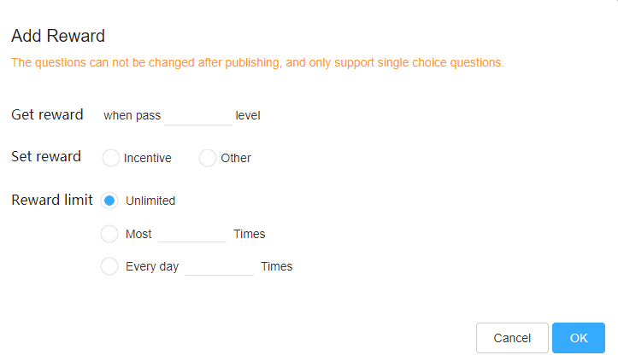Image resolution: width=618 pixels, height=361 pixels.
Task: Click the Add Reward dialog title
Action: 58,36
